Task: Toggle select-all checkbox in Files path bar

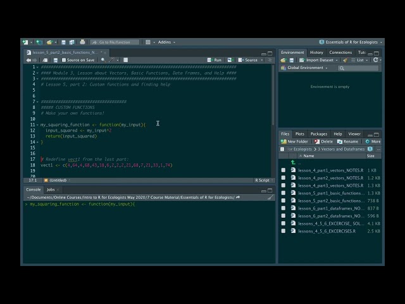Action: 282,149
